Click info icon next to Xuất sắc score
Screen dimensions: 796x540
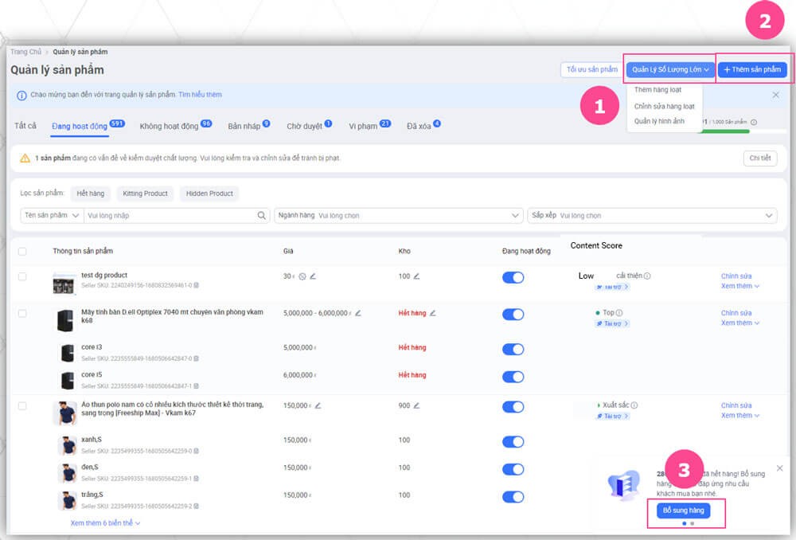coord(634,405)
